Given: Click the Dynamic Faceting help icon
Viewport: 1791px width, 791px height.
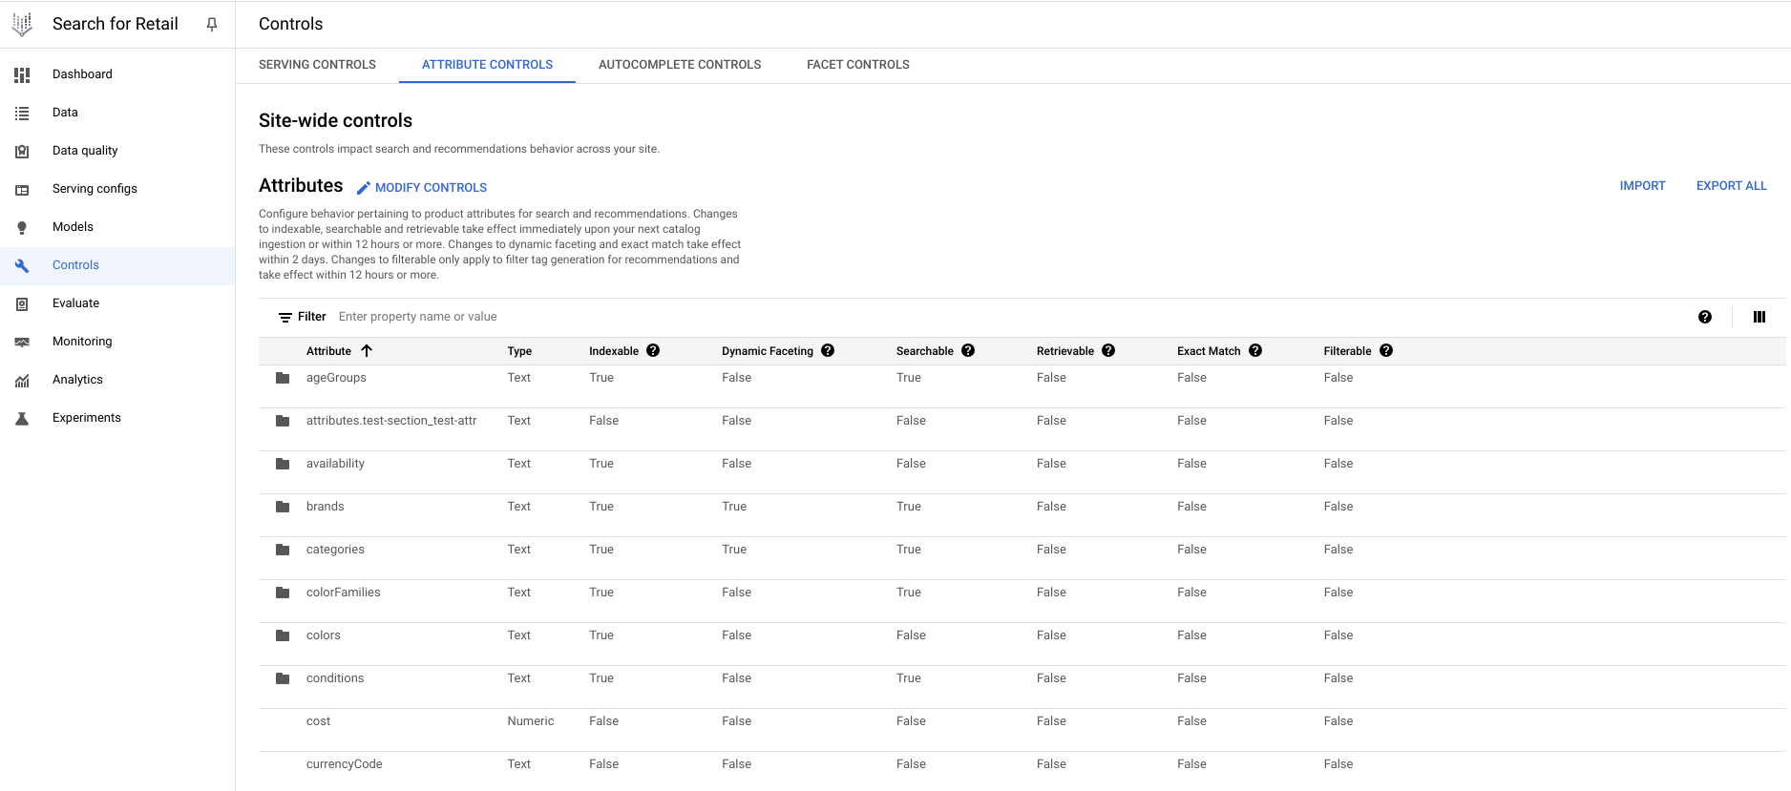Looking at the screenshot, I should click(828, 350).
